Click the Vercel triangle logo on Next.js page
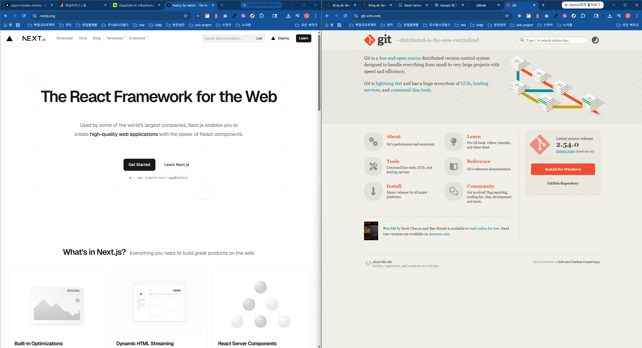 10,38
